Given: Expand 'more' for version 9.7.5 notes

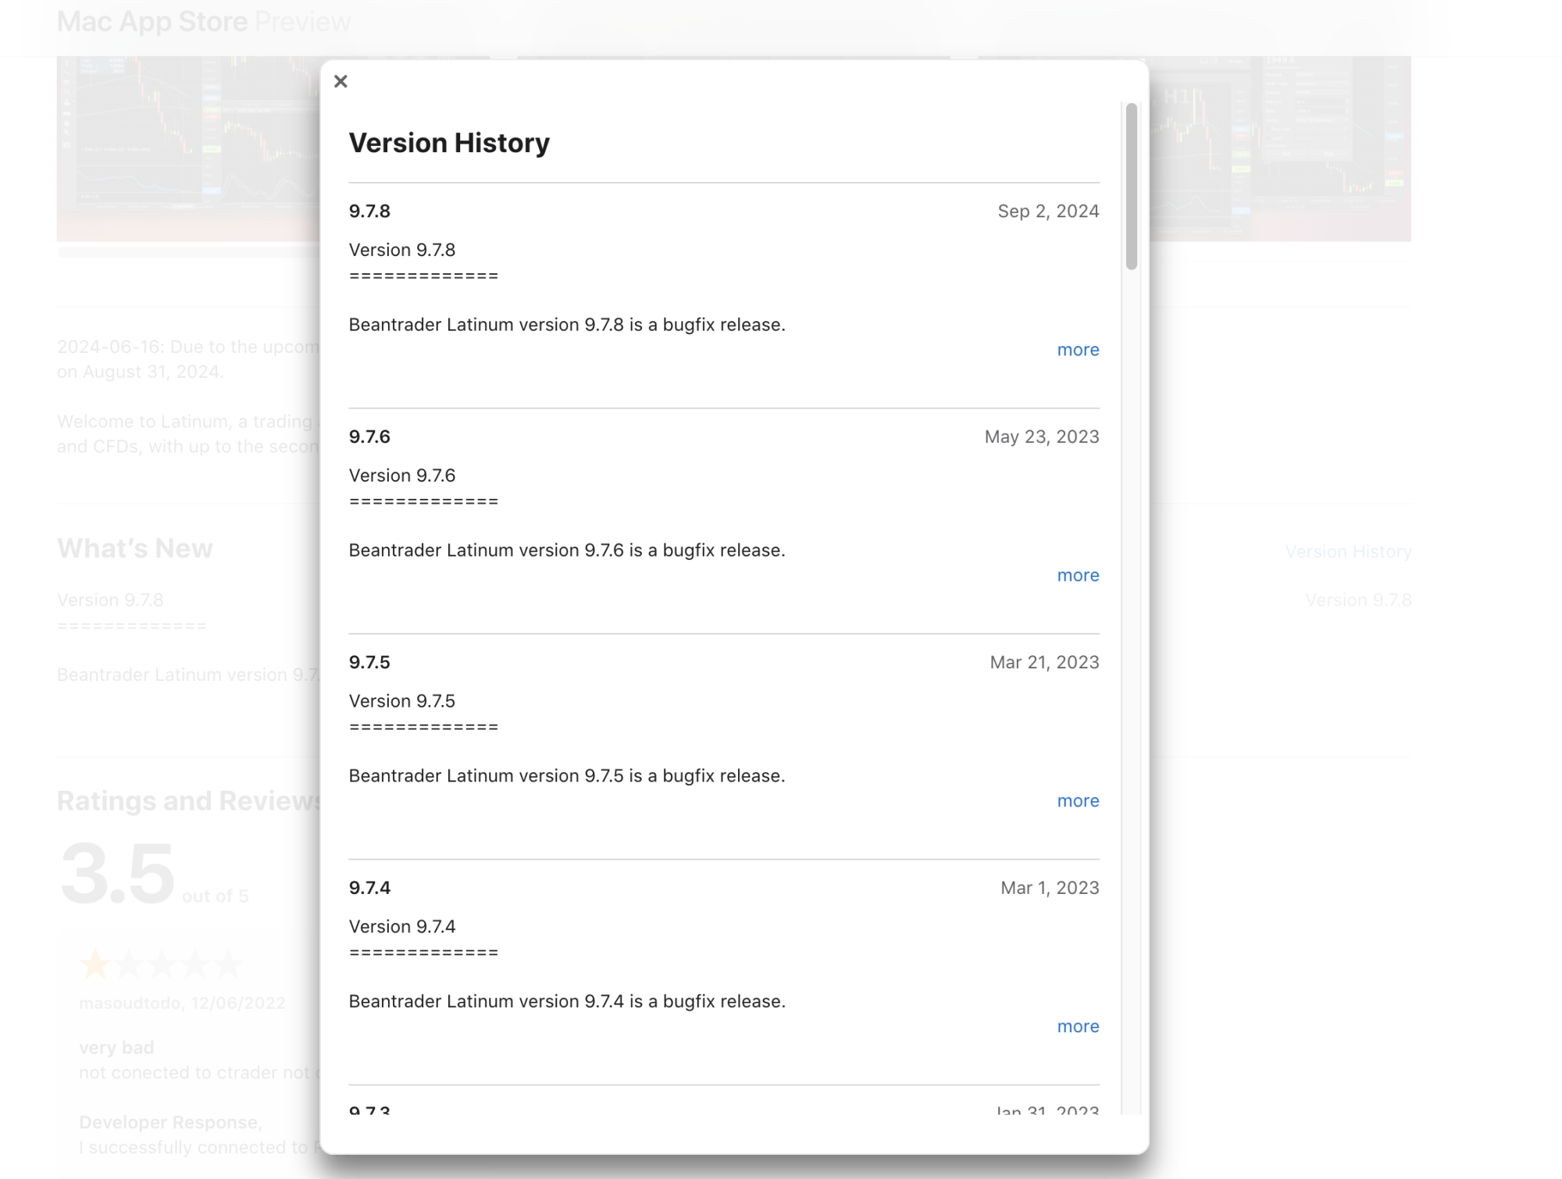Looking at the screenshot, I should click(x=1078, y=801).
